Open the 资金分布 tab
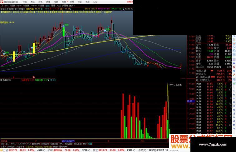The width and height of the screenshot is (236, 152). (x=21, y=147)
